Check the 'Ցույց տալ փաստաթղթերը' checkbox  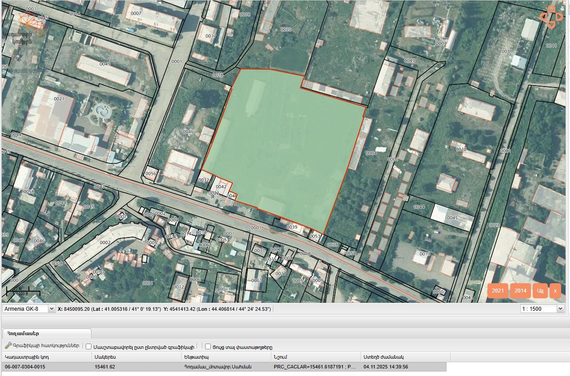[208, 347]
